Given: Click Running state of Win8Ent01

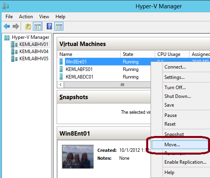Looking at the screenshot, I should (131, 62).
